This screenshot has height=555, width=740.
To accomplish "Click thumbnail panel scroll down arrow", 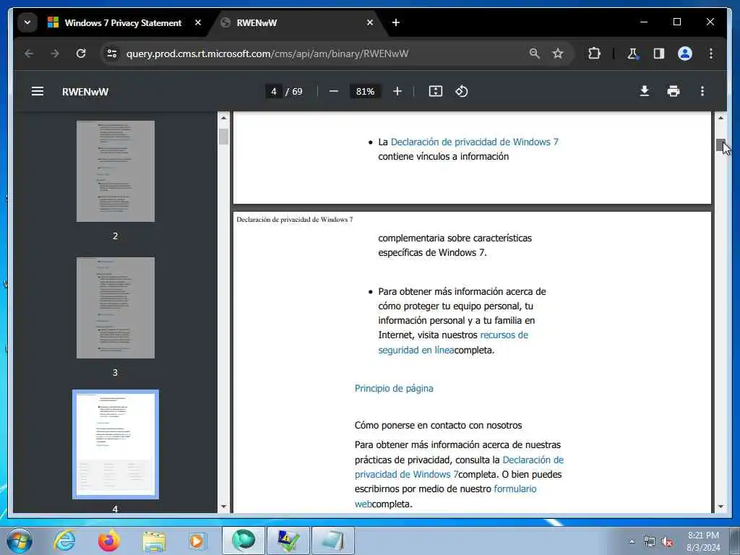I will (224, 507).
